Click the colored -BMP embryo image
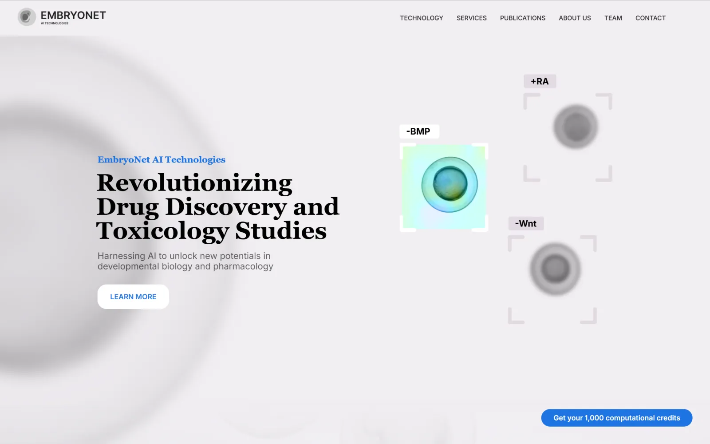The height and width of the screenshot is (444, 710). [x=444, y=186]
